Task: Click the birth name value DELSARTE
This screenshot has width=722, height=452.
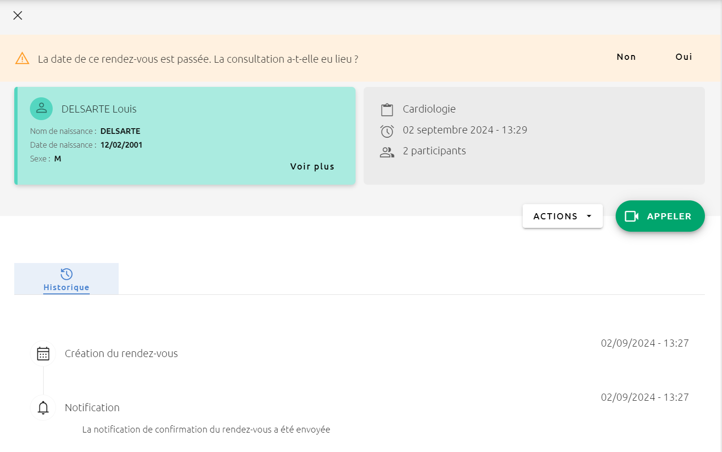Action: pyautogui.click(x=121, y=131)
